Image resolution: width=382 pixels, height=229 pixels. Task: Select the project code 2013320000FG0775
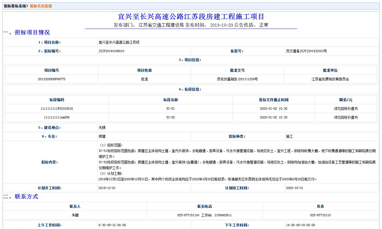click(52, 79)
